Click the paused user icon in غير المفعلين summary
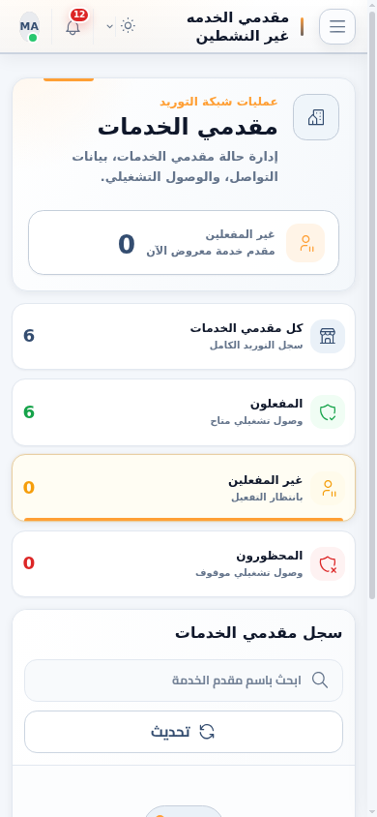This screenshot has width=377, height=817. pyautogui.click(x=305, y=243)
